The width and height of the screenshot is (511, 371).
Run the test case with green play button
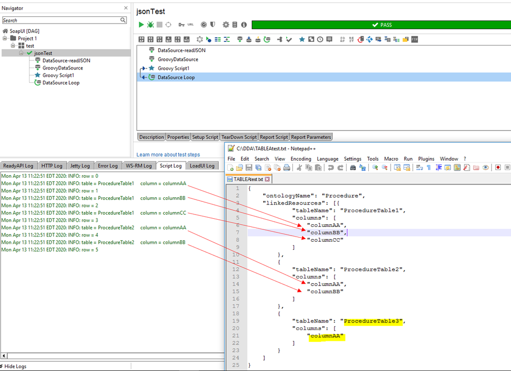[141, 25]
